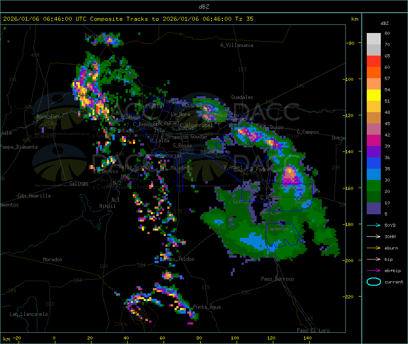Click the R_Padre place label
Viewport: 408px width, 344px height.
260,170
